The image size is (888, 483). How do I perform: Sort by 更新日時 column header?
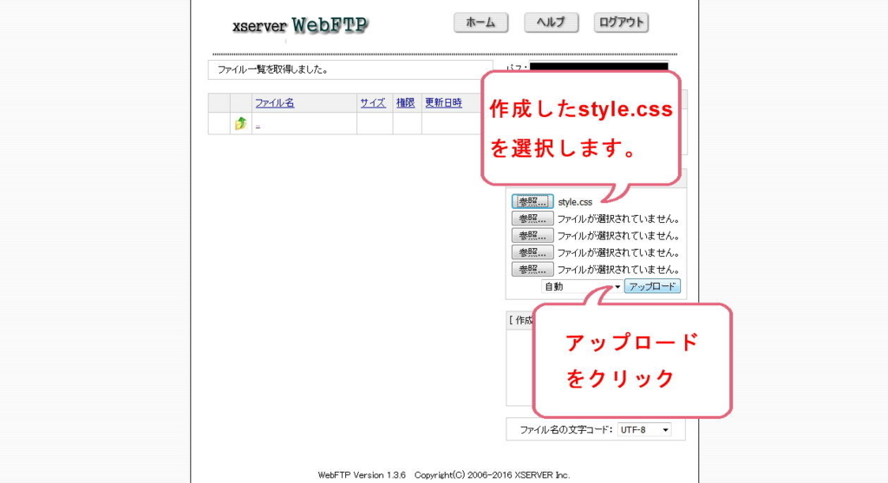(443, 102)
